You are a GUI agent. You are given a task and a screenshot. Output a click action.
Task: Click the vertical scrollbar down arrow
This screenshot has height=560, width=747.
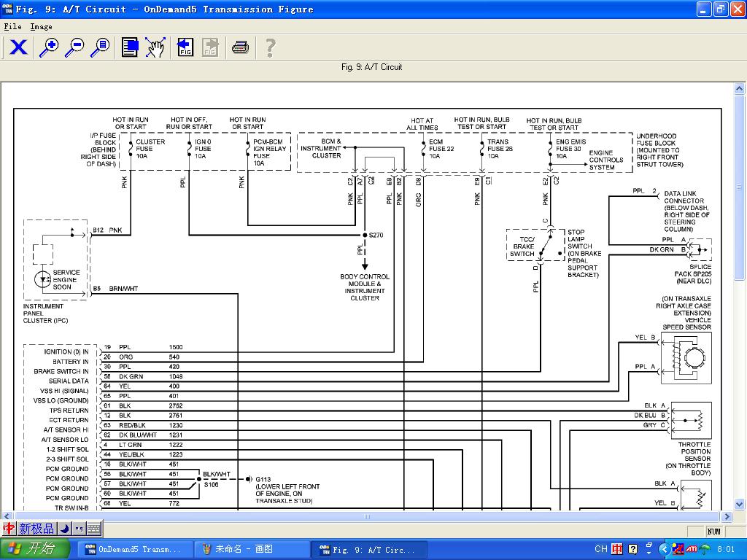coord(740,505)
